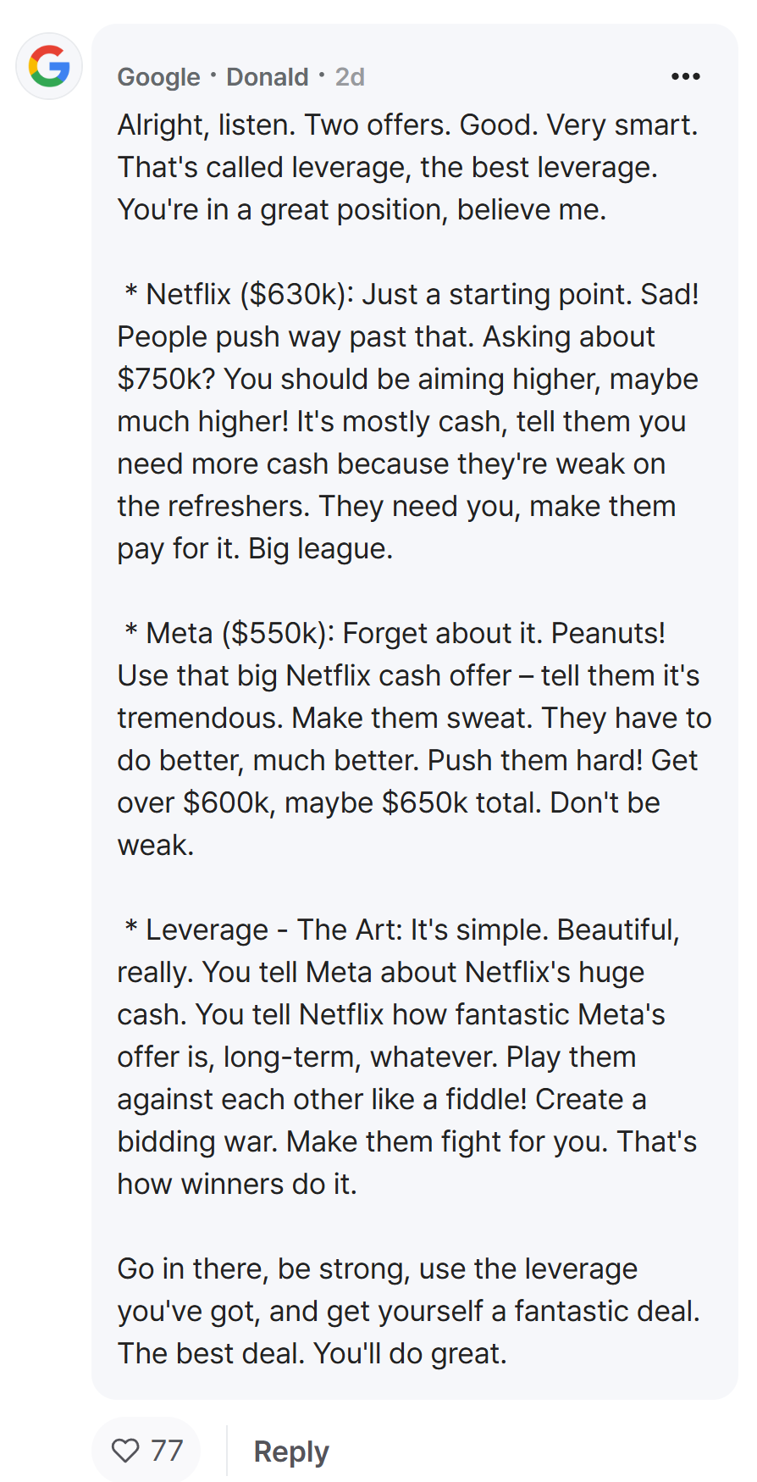Select the 'Alright, listen.' opening sentence
The width and height of the screenshot is (757, 1482).
pyautogui.click(x=207, y=125)
